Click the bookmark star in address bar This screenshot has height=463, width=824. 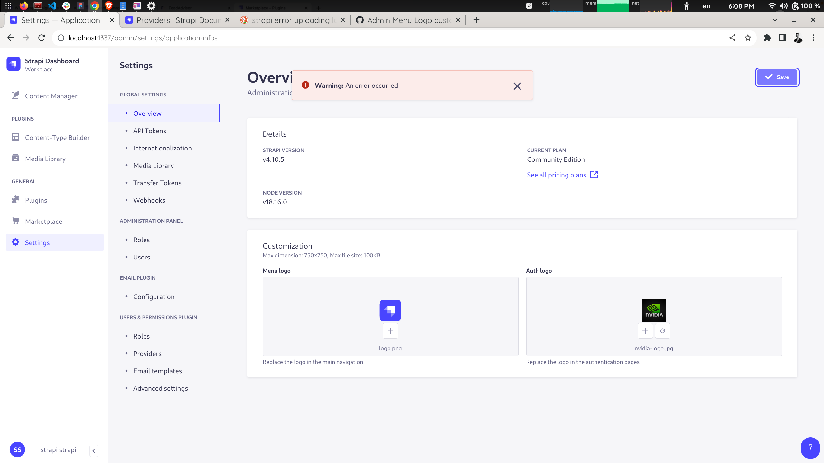click(x=748, y=38)
